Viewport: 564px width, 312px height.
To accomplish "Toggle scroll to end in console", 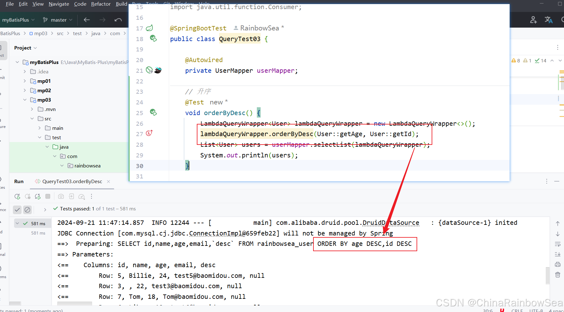I will tap(558, 254).
